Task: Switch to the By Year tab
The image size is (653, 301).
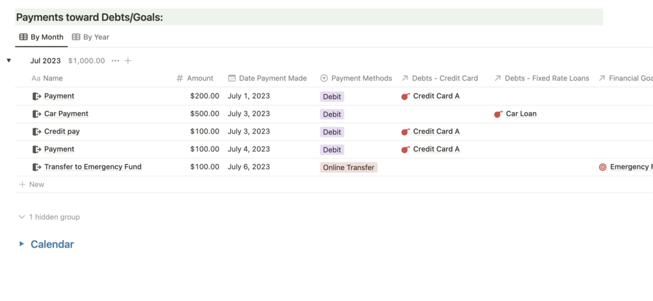Action: click(90, 37)
